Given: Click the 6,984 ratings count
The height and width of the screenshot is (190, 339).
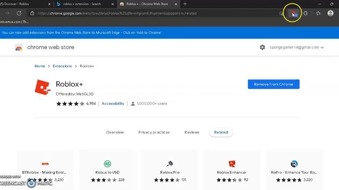Looking at the screenshot, I should pos(91,103).
